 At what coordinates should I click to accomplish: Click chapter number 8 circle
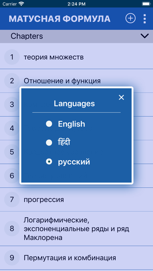pos(12,229)
